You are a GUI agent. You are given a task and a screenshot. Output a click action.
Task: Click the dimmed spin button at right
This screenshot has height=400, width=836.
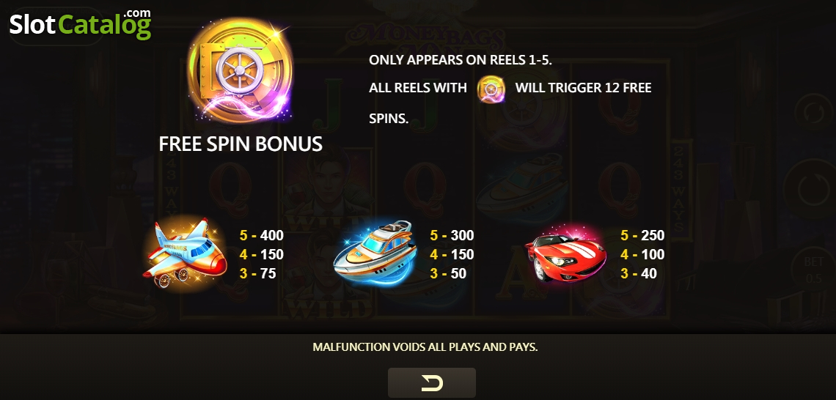(810, 189)
